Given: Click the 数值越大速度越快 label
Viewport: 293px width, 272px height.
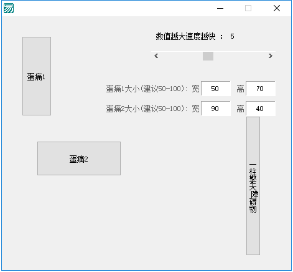Looking at the screenshot, I should (x=185, y=37).
